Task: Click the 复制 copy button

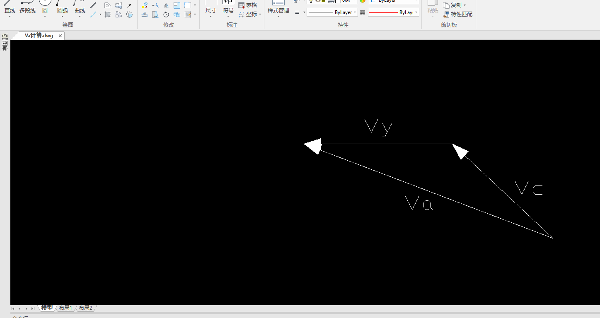Action: [x=452, y=5]
